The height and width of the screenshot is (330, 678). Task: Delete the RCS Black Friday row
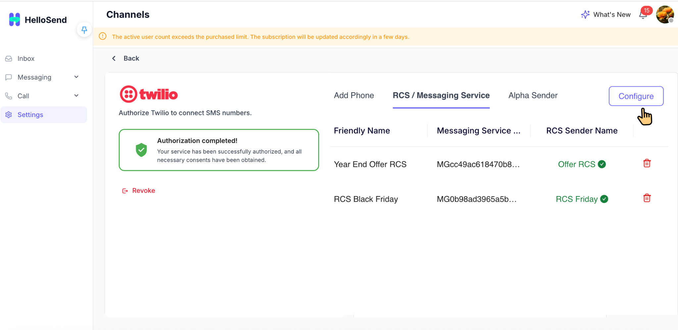pyautogui.click(x=647, y=198)
